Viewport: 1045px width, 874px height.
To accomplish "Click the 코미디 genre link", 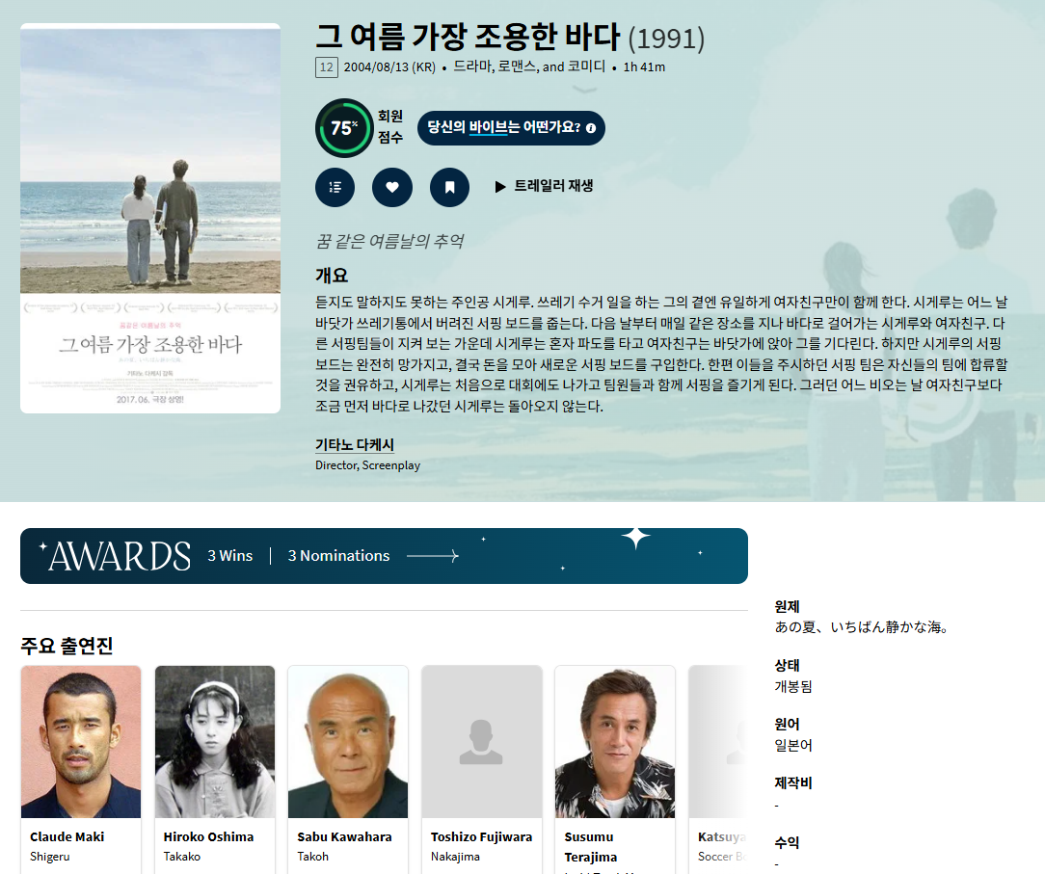I will (x=586, y=66).
